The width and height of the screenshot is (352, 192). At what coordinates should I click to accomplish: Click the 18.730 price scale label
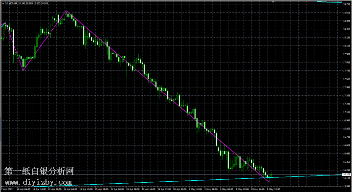[347, 4]
